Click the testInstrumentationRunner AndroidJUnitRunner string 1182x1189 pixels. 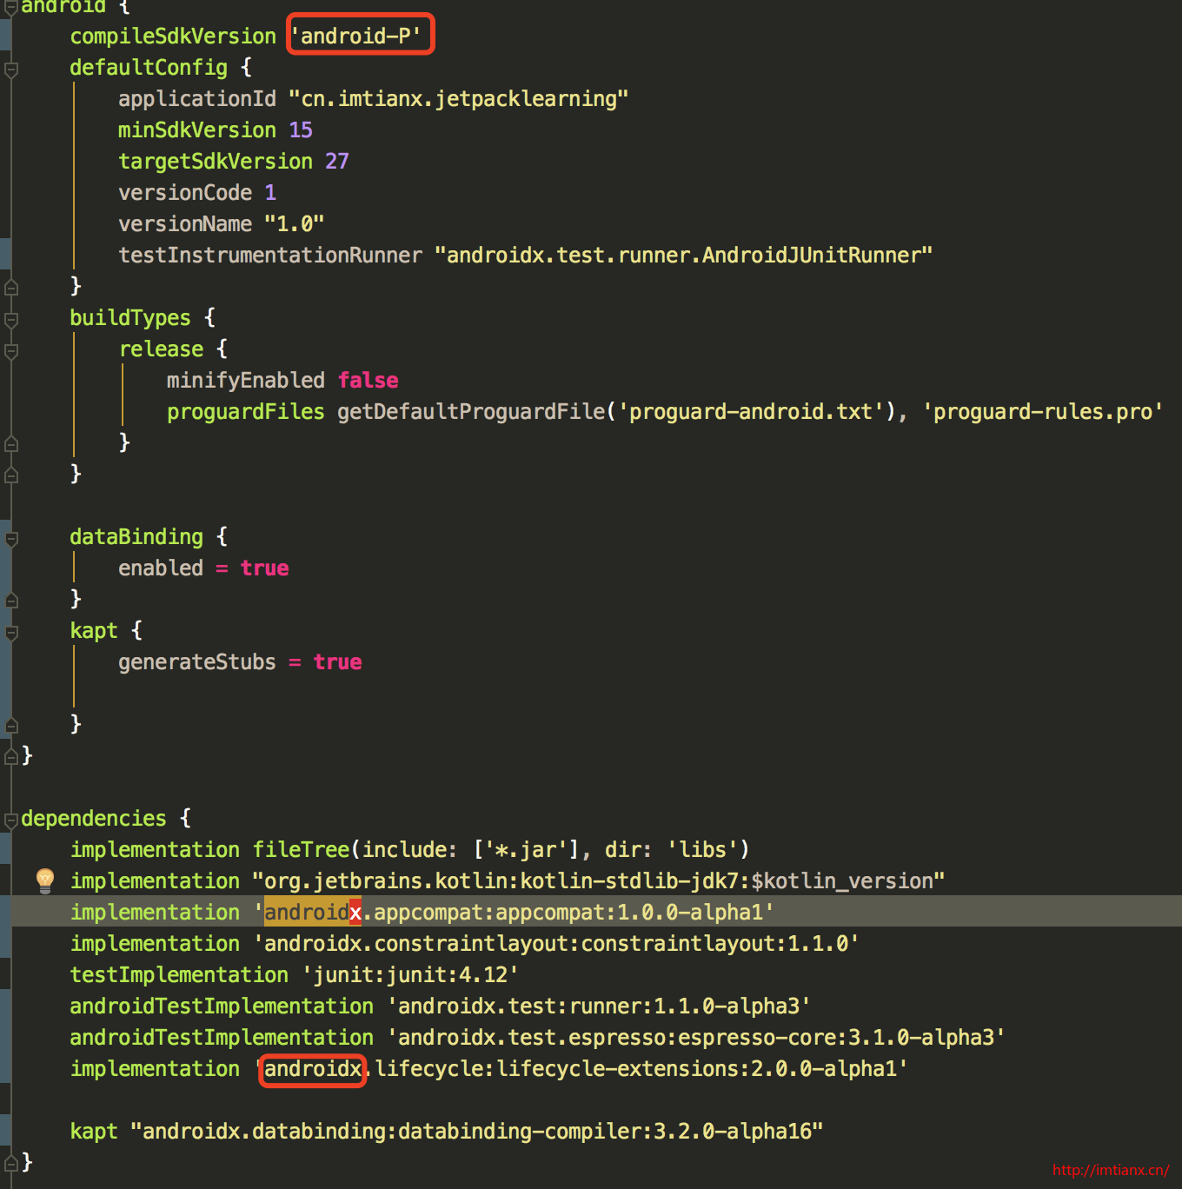click(x=684, y=255)
